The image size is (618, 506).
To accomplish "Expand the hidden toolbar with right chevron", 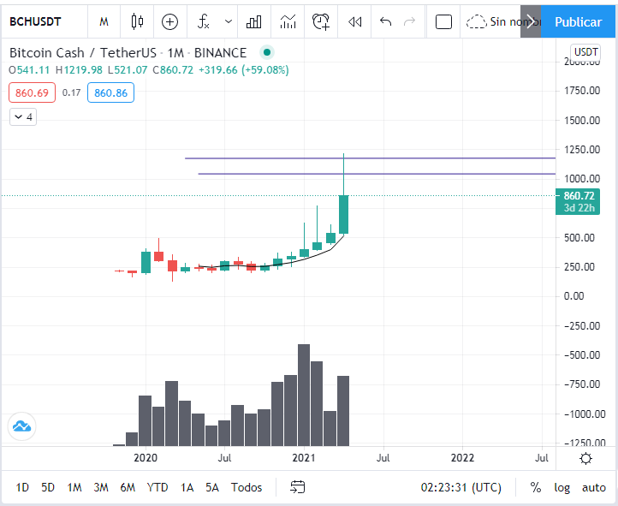I will point(531,21).
